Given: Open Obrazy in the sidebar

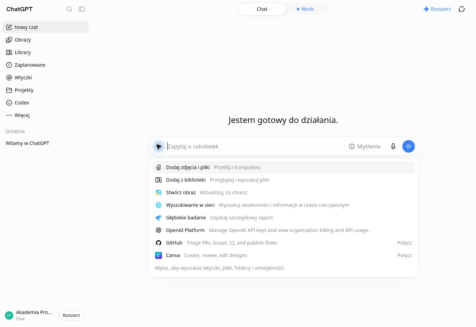Looking at the screenshot, I should pyautogui.click(x=45, y=40).
